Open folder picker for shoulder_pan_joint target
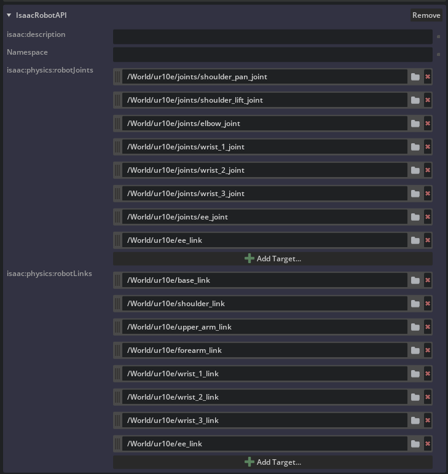Screen dimensions: 448x474 (x=415, y=77)
